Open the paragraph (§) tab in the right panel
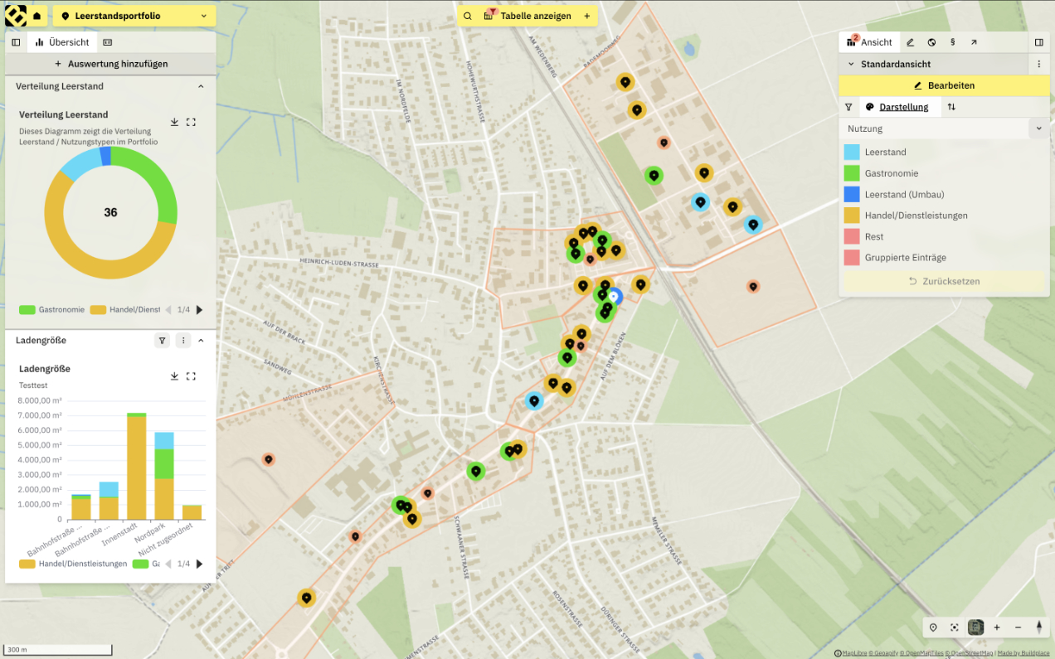This screenshot has width=1055, height=659. point(952,42)
